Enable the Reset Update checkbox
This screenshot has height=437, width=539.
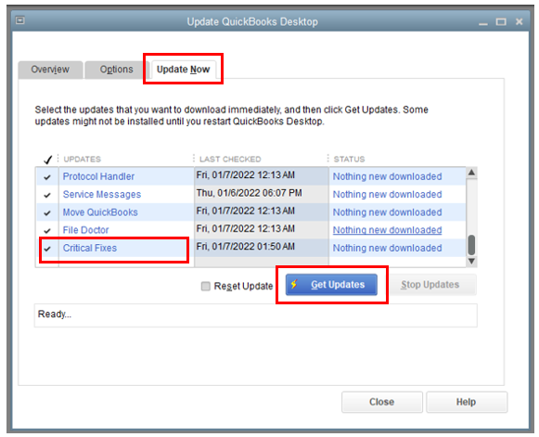coord(206,286)
